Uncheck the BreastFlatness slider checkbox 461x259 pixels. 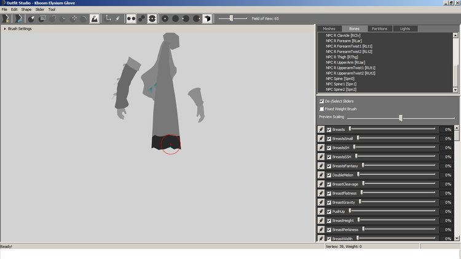point(329,193)
